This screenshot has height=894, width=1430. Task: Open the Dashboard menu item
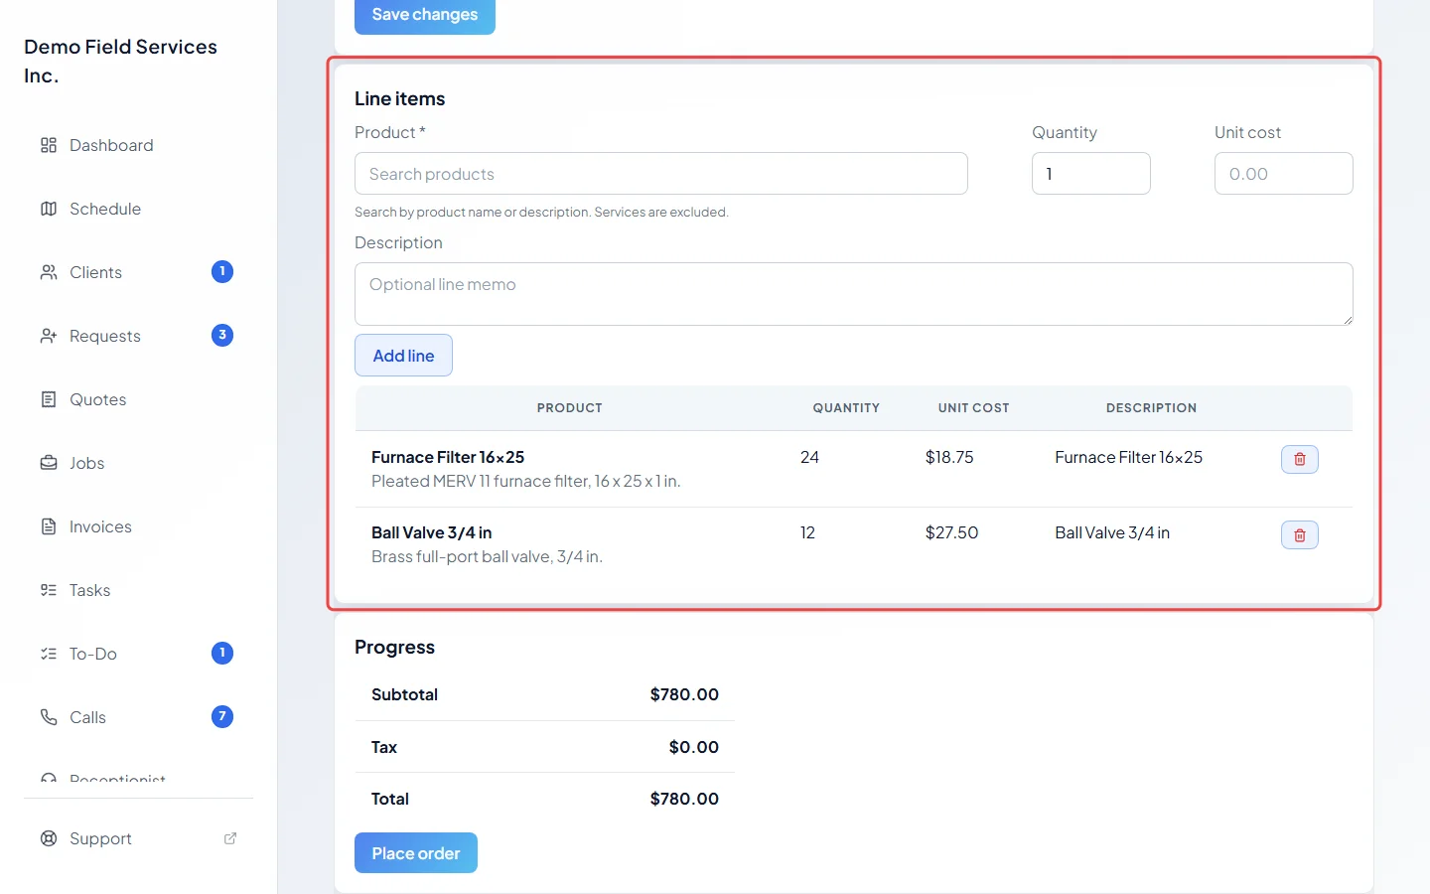(139, 145)
